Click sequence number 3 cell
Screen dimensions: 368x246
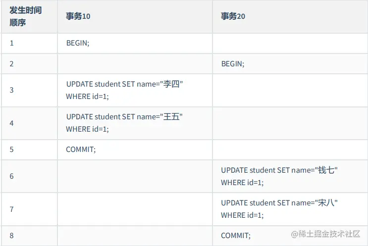12,90
